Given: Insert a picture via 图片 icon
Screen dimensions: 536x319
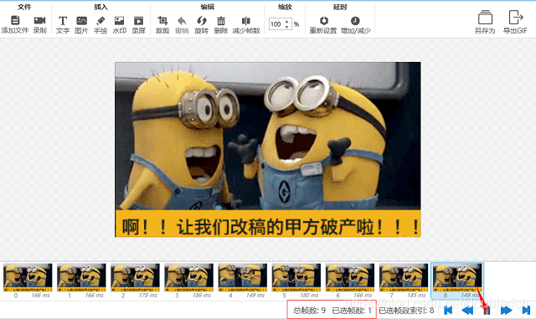Looking at the screenshot, I should 81,21.
